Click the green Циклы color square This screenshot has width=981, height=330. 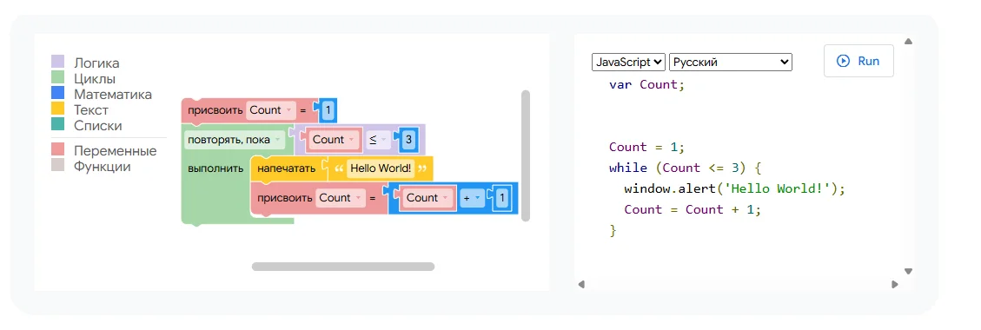(58, 77)
